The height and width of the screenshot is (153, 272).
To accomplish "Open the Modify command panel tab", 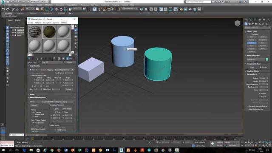I will coord(250,20).
